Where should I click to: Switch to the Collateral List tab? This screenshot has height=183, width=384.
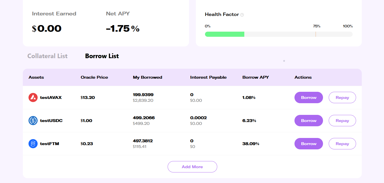click(47, 56)
